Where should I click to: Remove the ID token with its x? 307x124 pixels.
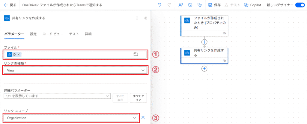[19, 55]
